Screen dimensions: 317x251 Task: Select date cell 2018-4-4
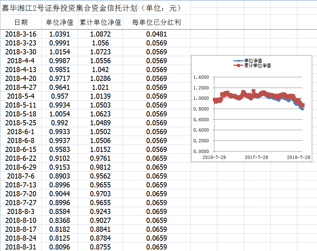click(21, 61)
